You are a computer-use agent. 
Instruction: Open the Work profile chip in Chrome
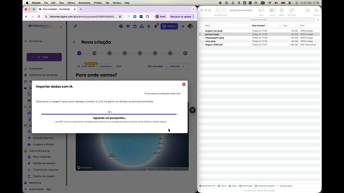(x=161, y=17)
